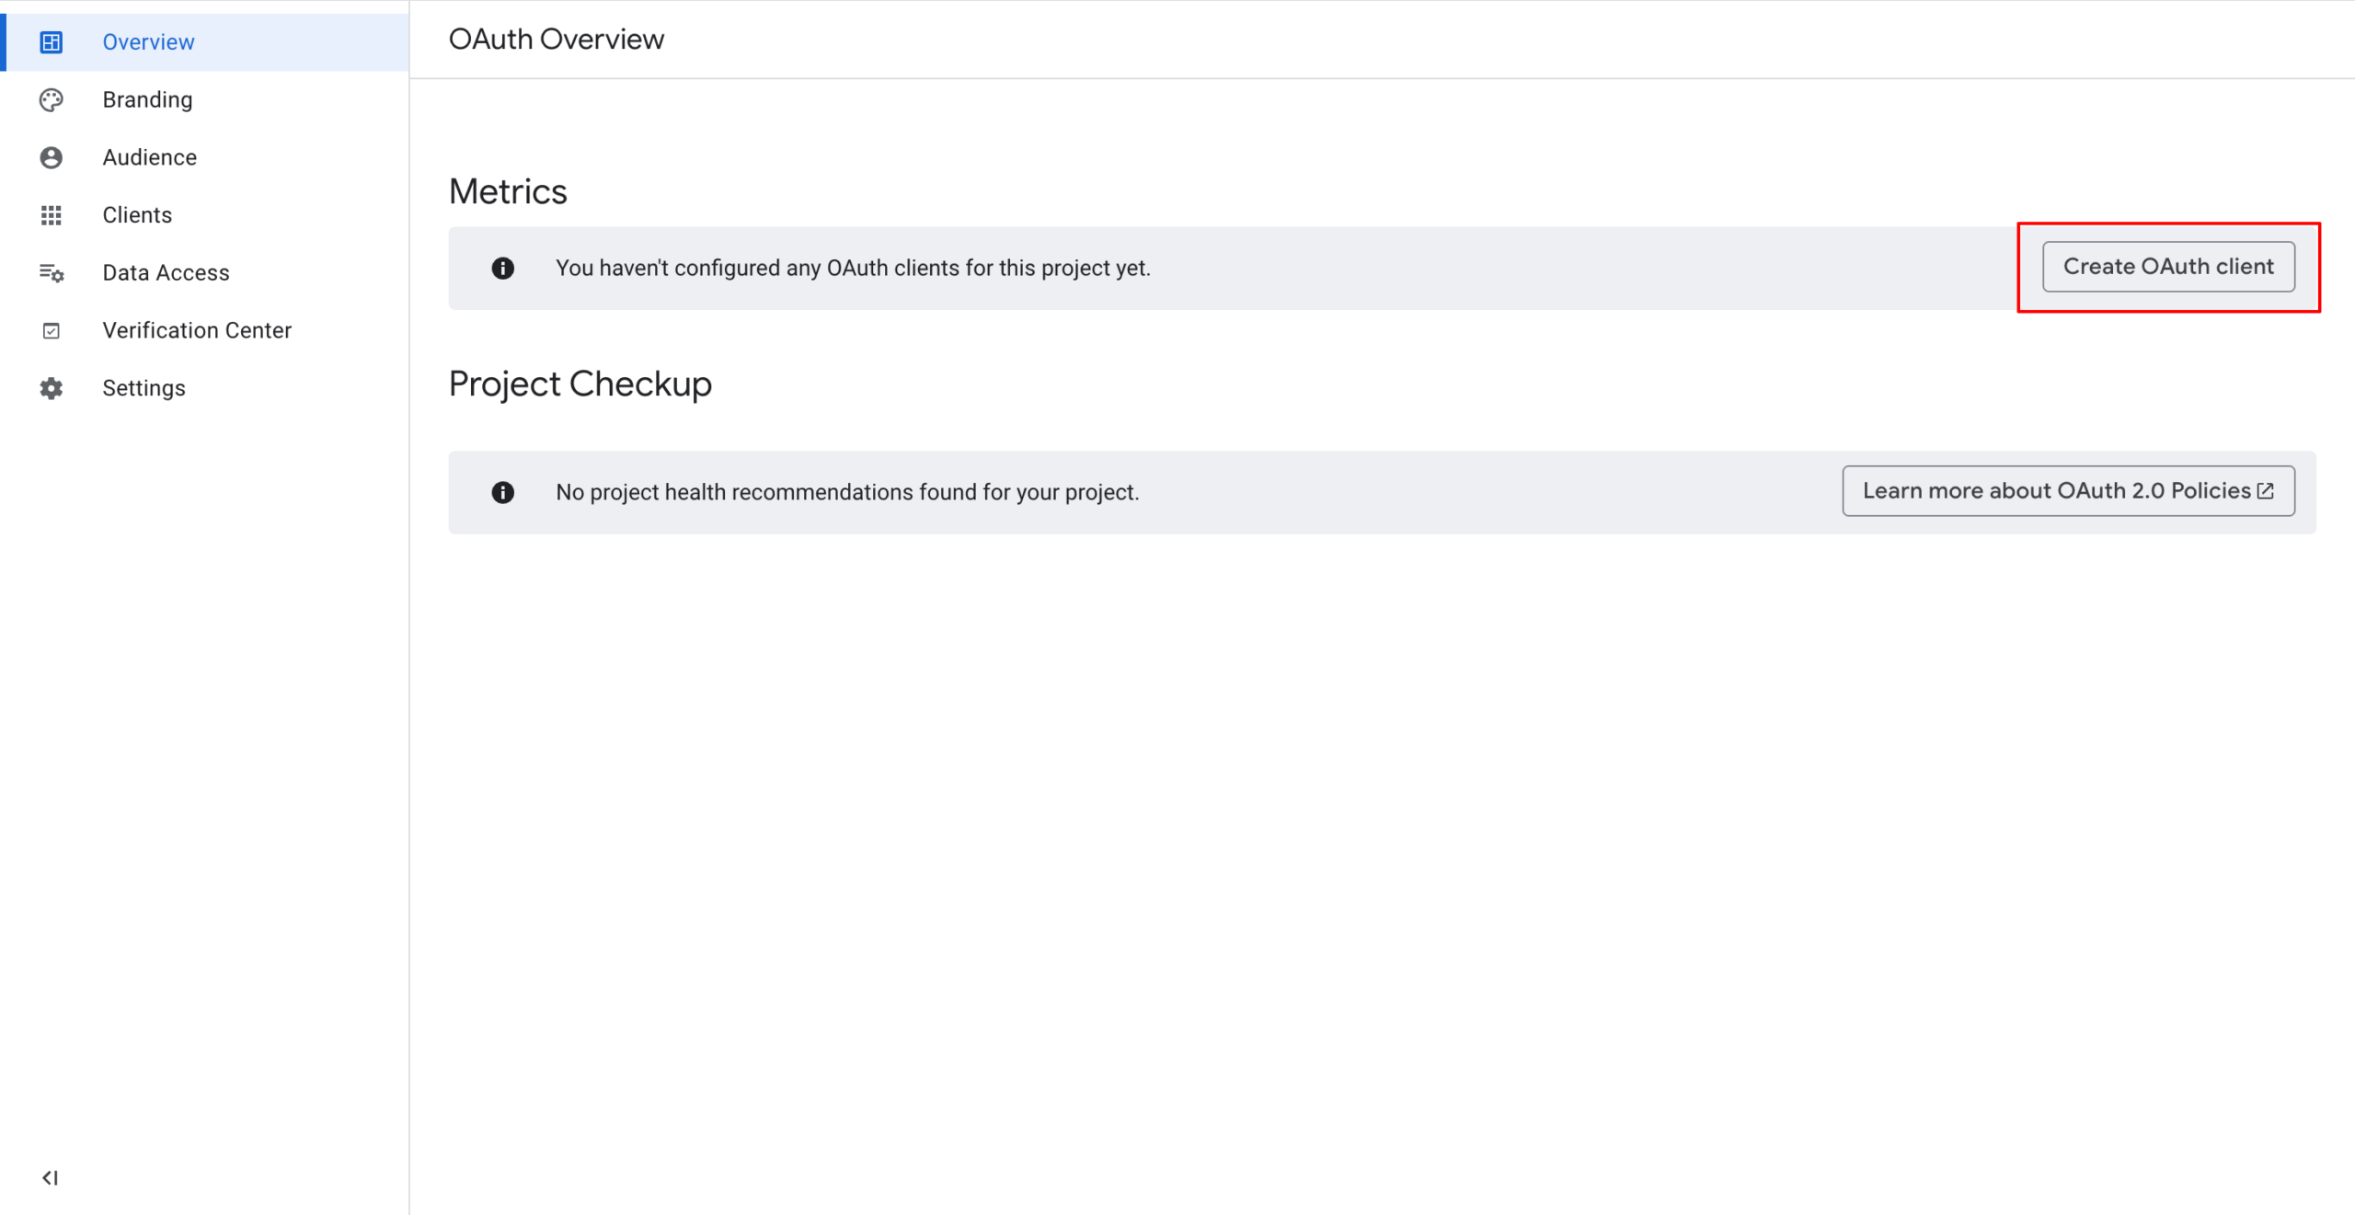Open the Verification Center page

click(197, 330)
